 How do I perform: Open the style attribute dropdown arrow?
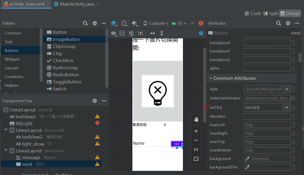(287, 89)
